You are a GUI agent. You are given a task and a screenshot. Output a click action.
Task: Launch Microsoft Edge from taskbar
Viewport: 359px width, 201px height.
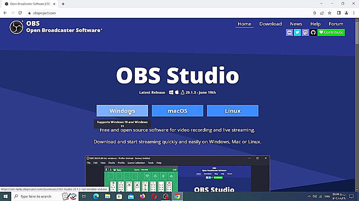pos(96,196)
